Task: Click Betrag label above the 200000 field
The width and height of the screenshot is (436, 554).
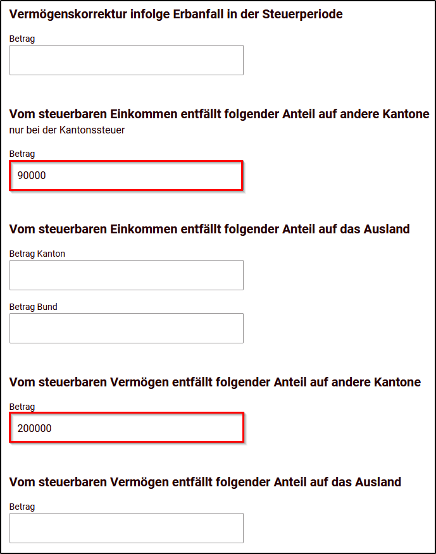Action: pos(22,407)
